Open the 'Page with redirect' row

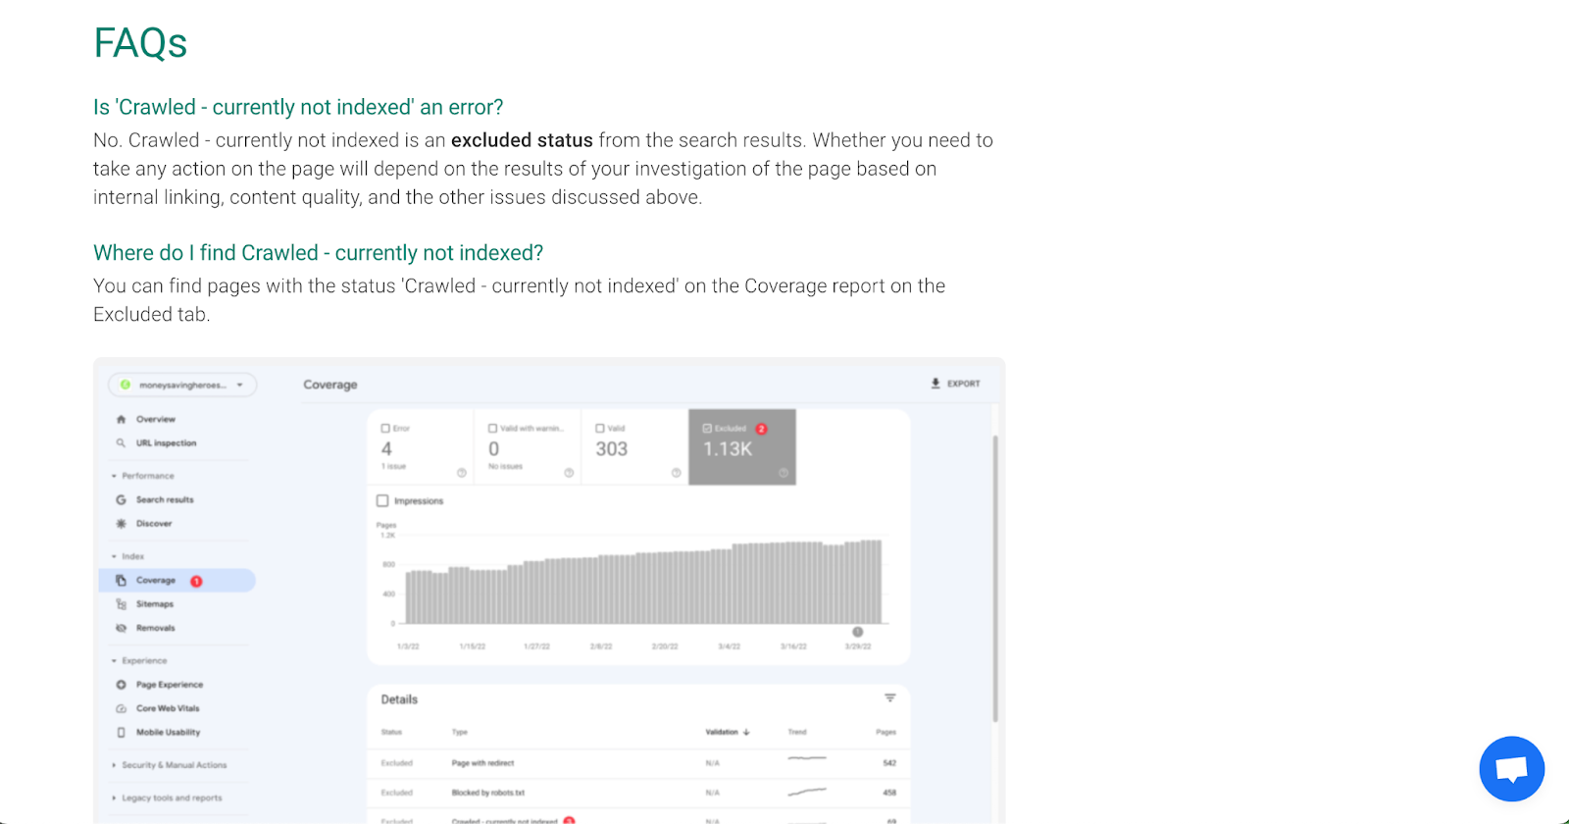(x=638, y=763)
